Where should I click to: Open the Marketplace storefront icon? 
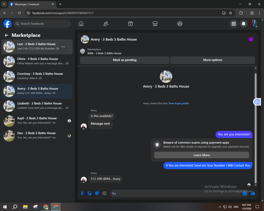(155, 24)
